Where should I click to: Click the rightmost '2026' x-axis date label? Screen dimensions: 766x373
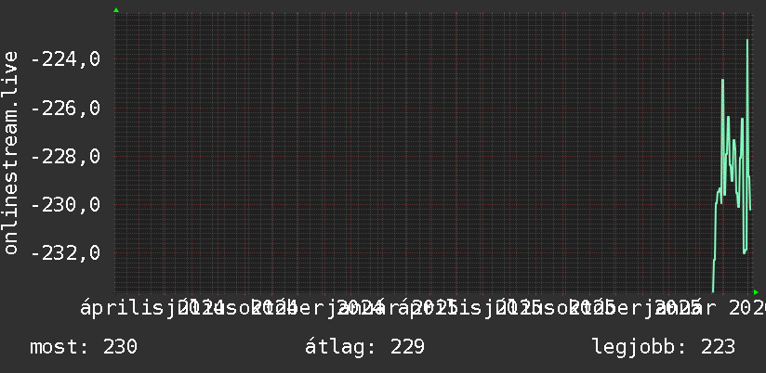tap(747, 308)
